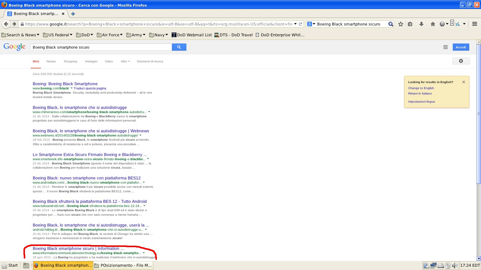Open the dropdown arrow beside globe icon
Viewport: 481px width, 270px height.
coord(447,24)
